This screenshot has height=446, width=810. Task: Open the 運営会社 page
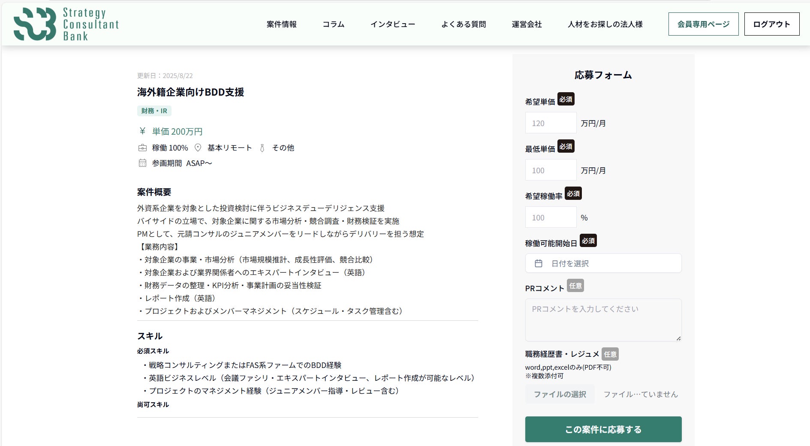(527, 24)
